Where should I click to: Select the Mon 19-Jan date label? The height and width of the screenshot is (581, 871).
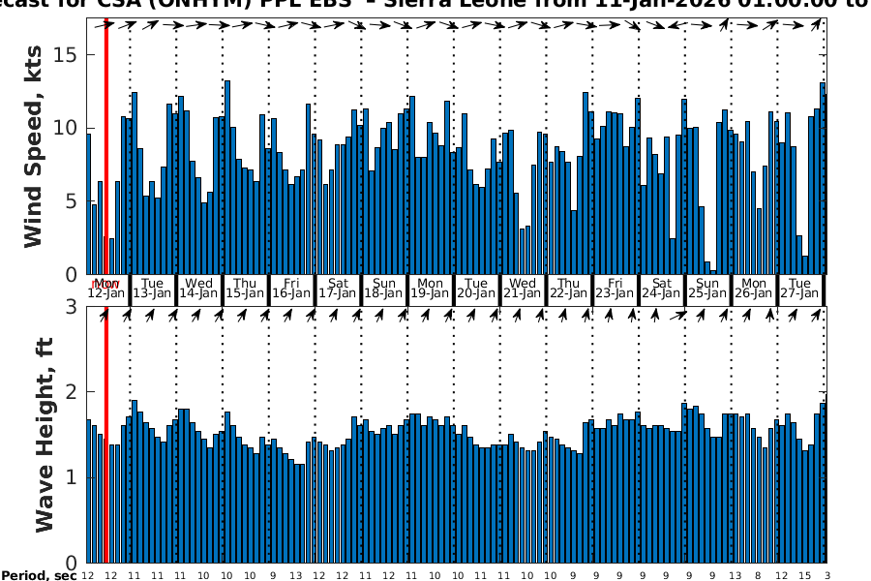point(430,289)
